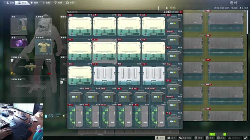
Task: Open the 技能 skills tab
Action: (47, 3)
